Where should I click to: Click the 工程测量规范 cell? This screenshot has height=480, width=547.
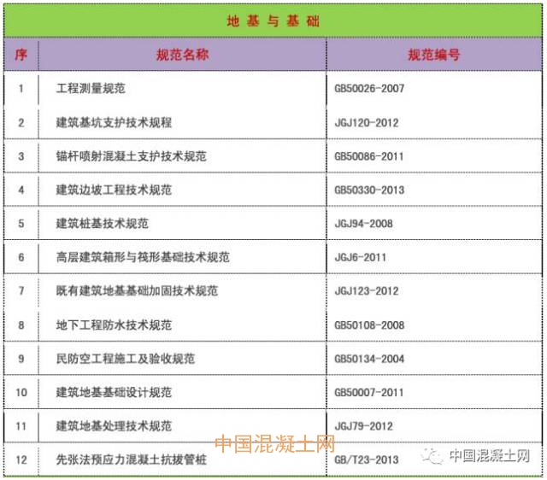coord(91,89)
